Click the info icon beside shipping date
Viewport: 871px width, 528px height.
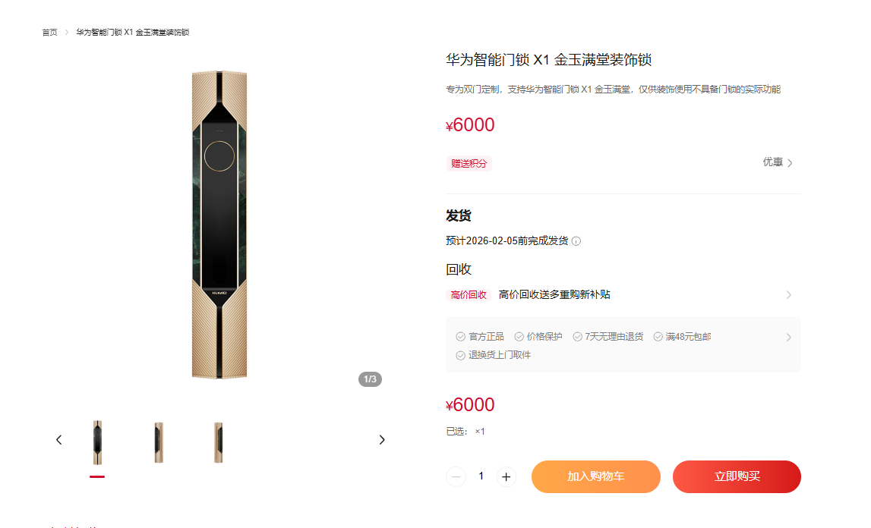point(576,241)
